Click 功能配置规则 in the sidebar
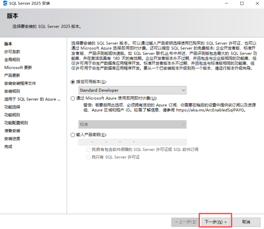Image resolution: width=264 pixels, height=229 pixels. pos(16,123)
